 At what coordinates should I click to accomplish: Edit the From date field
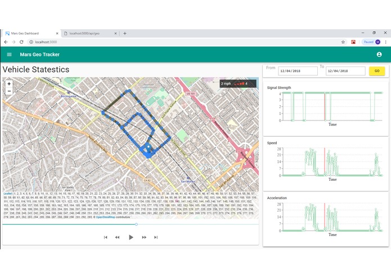coord(298,71)
